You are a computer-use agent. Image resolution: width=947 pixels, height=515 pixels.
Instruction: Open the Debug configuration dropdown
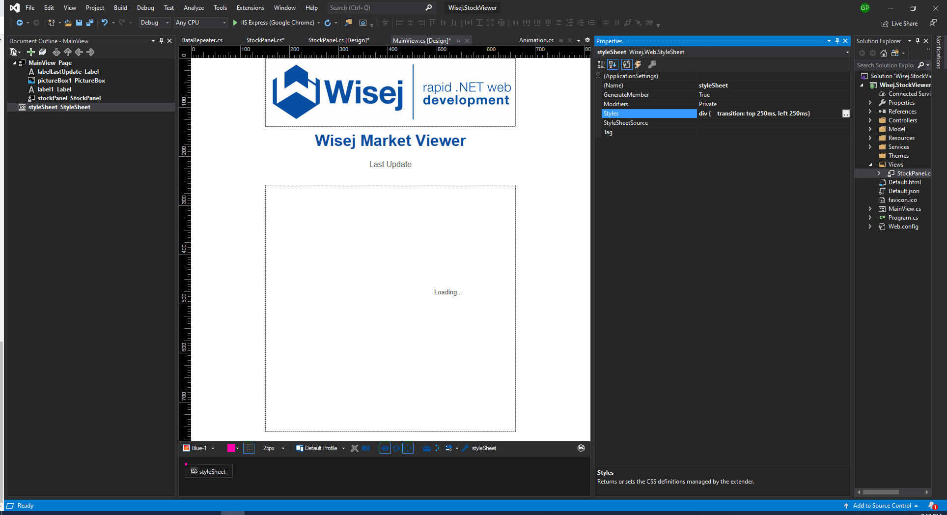pos(154,23)
